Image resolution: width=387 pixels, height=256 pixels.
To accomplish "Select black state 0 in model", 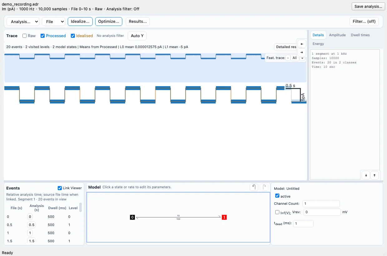I will tap(132, 217).
